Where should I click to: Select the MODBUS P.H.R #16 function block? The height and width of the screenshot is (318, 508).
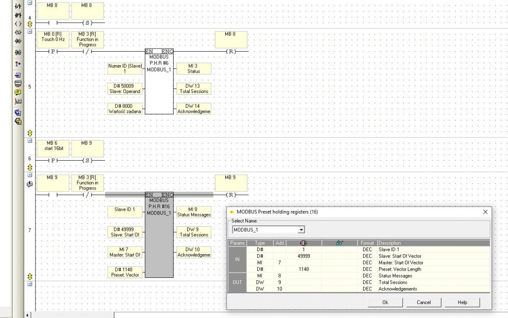(159, 234)
